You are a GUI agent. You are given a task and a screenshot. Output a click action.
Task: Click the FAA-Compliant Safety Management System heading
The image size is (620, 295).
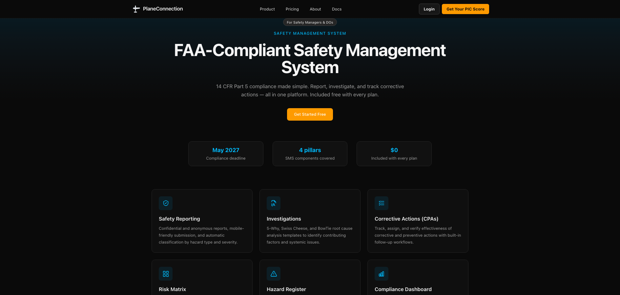(310, 59)
